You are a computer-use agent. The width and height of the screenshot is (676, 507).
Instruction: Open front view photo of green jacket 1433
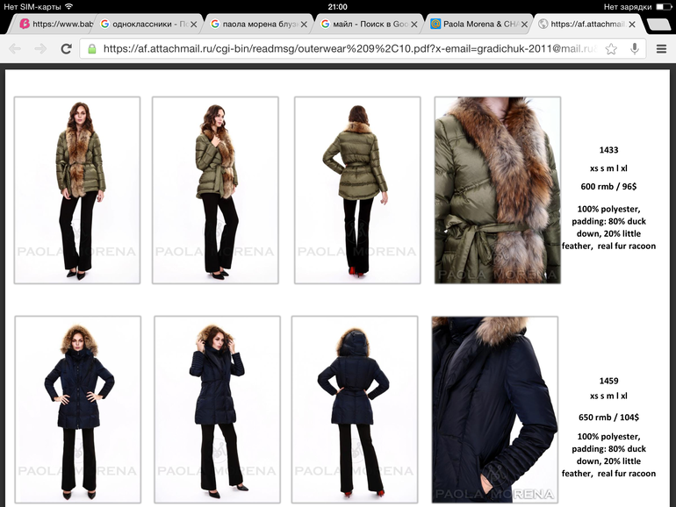pyautogui.click(x=77, y=189)
